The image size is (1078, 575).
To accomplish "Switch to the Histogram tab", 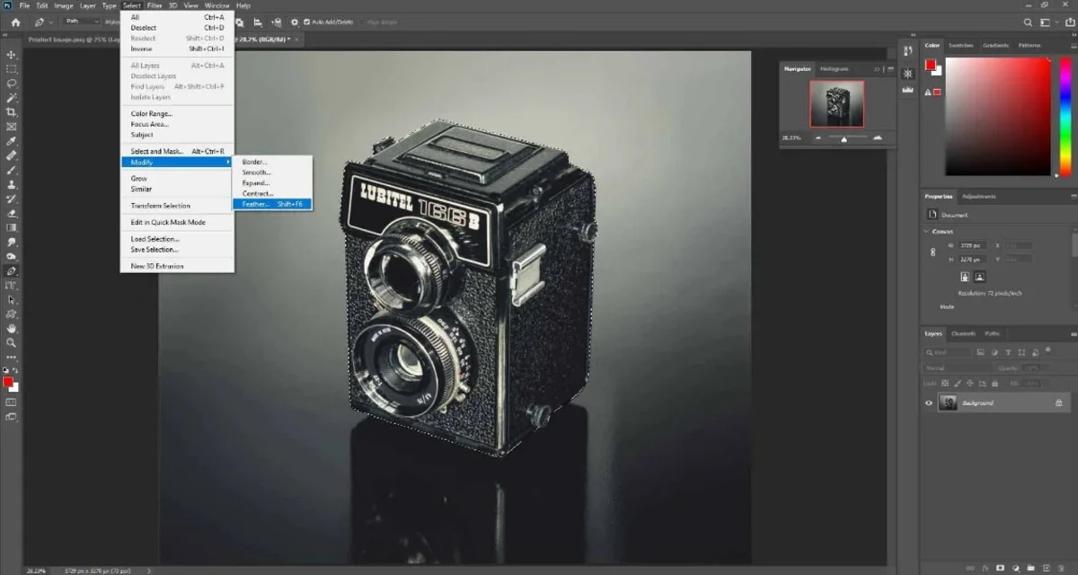I will (835, 68).
